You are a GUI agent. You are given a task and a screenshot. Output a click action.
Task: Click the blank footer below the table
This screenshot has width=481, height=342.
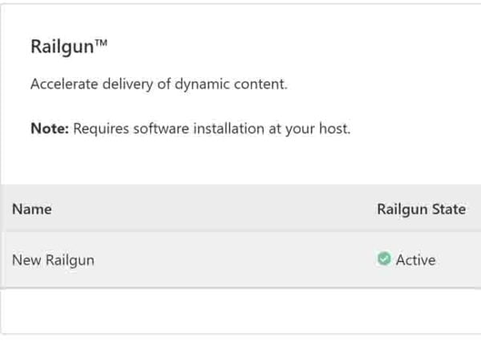pyautogui.click(x=240, y=311)
